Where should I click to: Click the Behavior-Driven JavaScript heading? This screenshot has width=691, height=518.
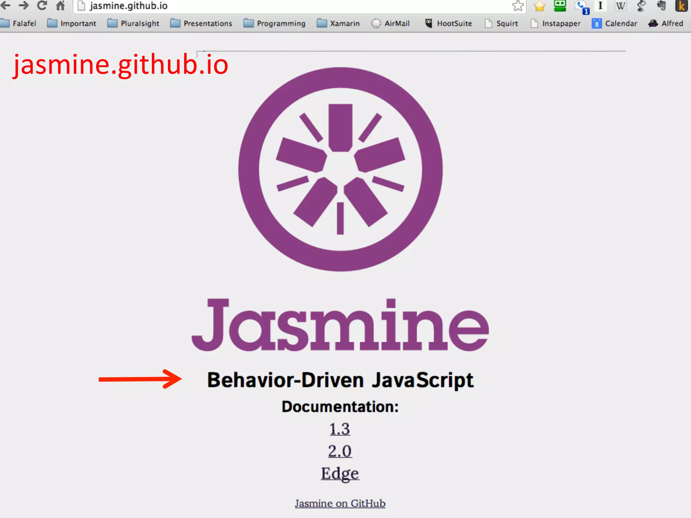click(x=340, y=380)
